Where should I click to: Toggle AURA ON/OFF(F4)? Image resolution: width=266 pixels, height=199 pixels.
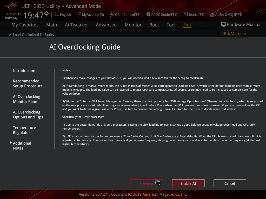click(229, 15)
